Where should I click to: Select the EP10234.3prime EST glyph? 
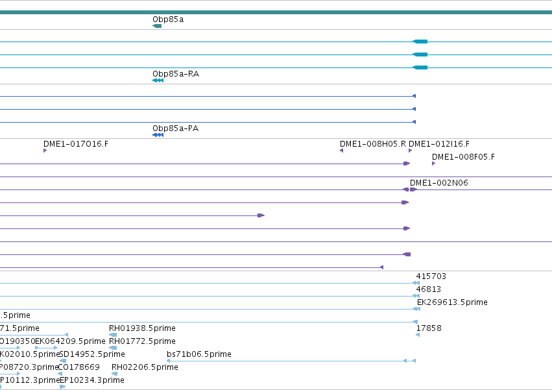click(63, 387)
